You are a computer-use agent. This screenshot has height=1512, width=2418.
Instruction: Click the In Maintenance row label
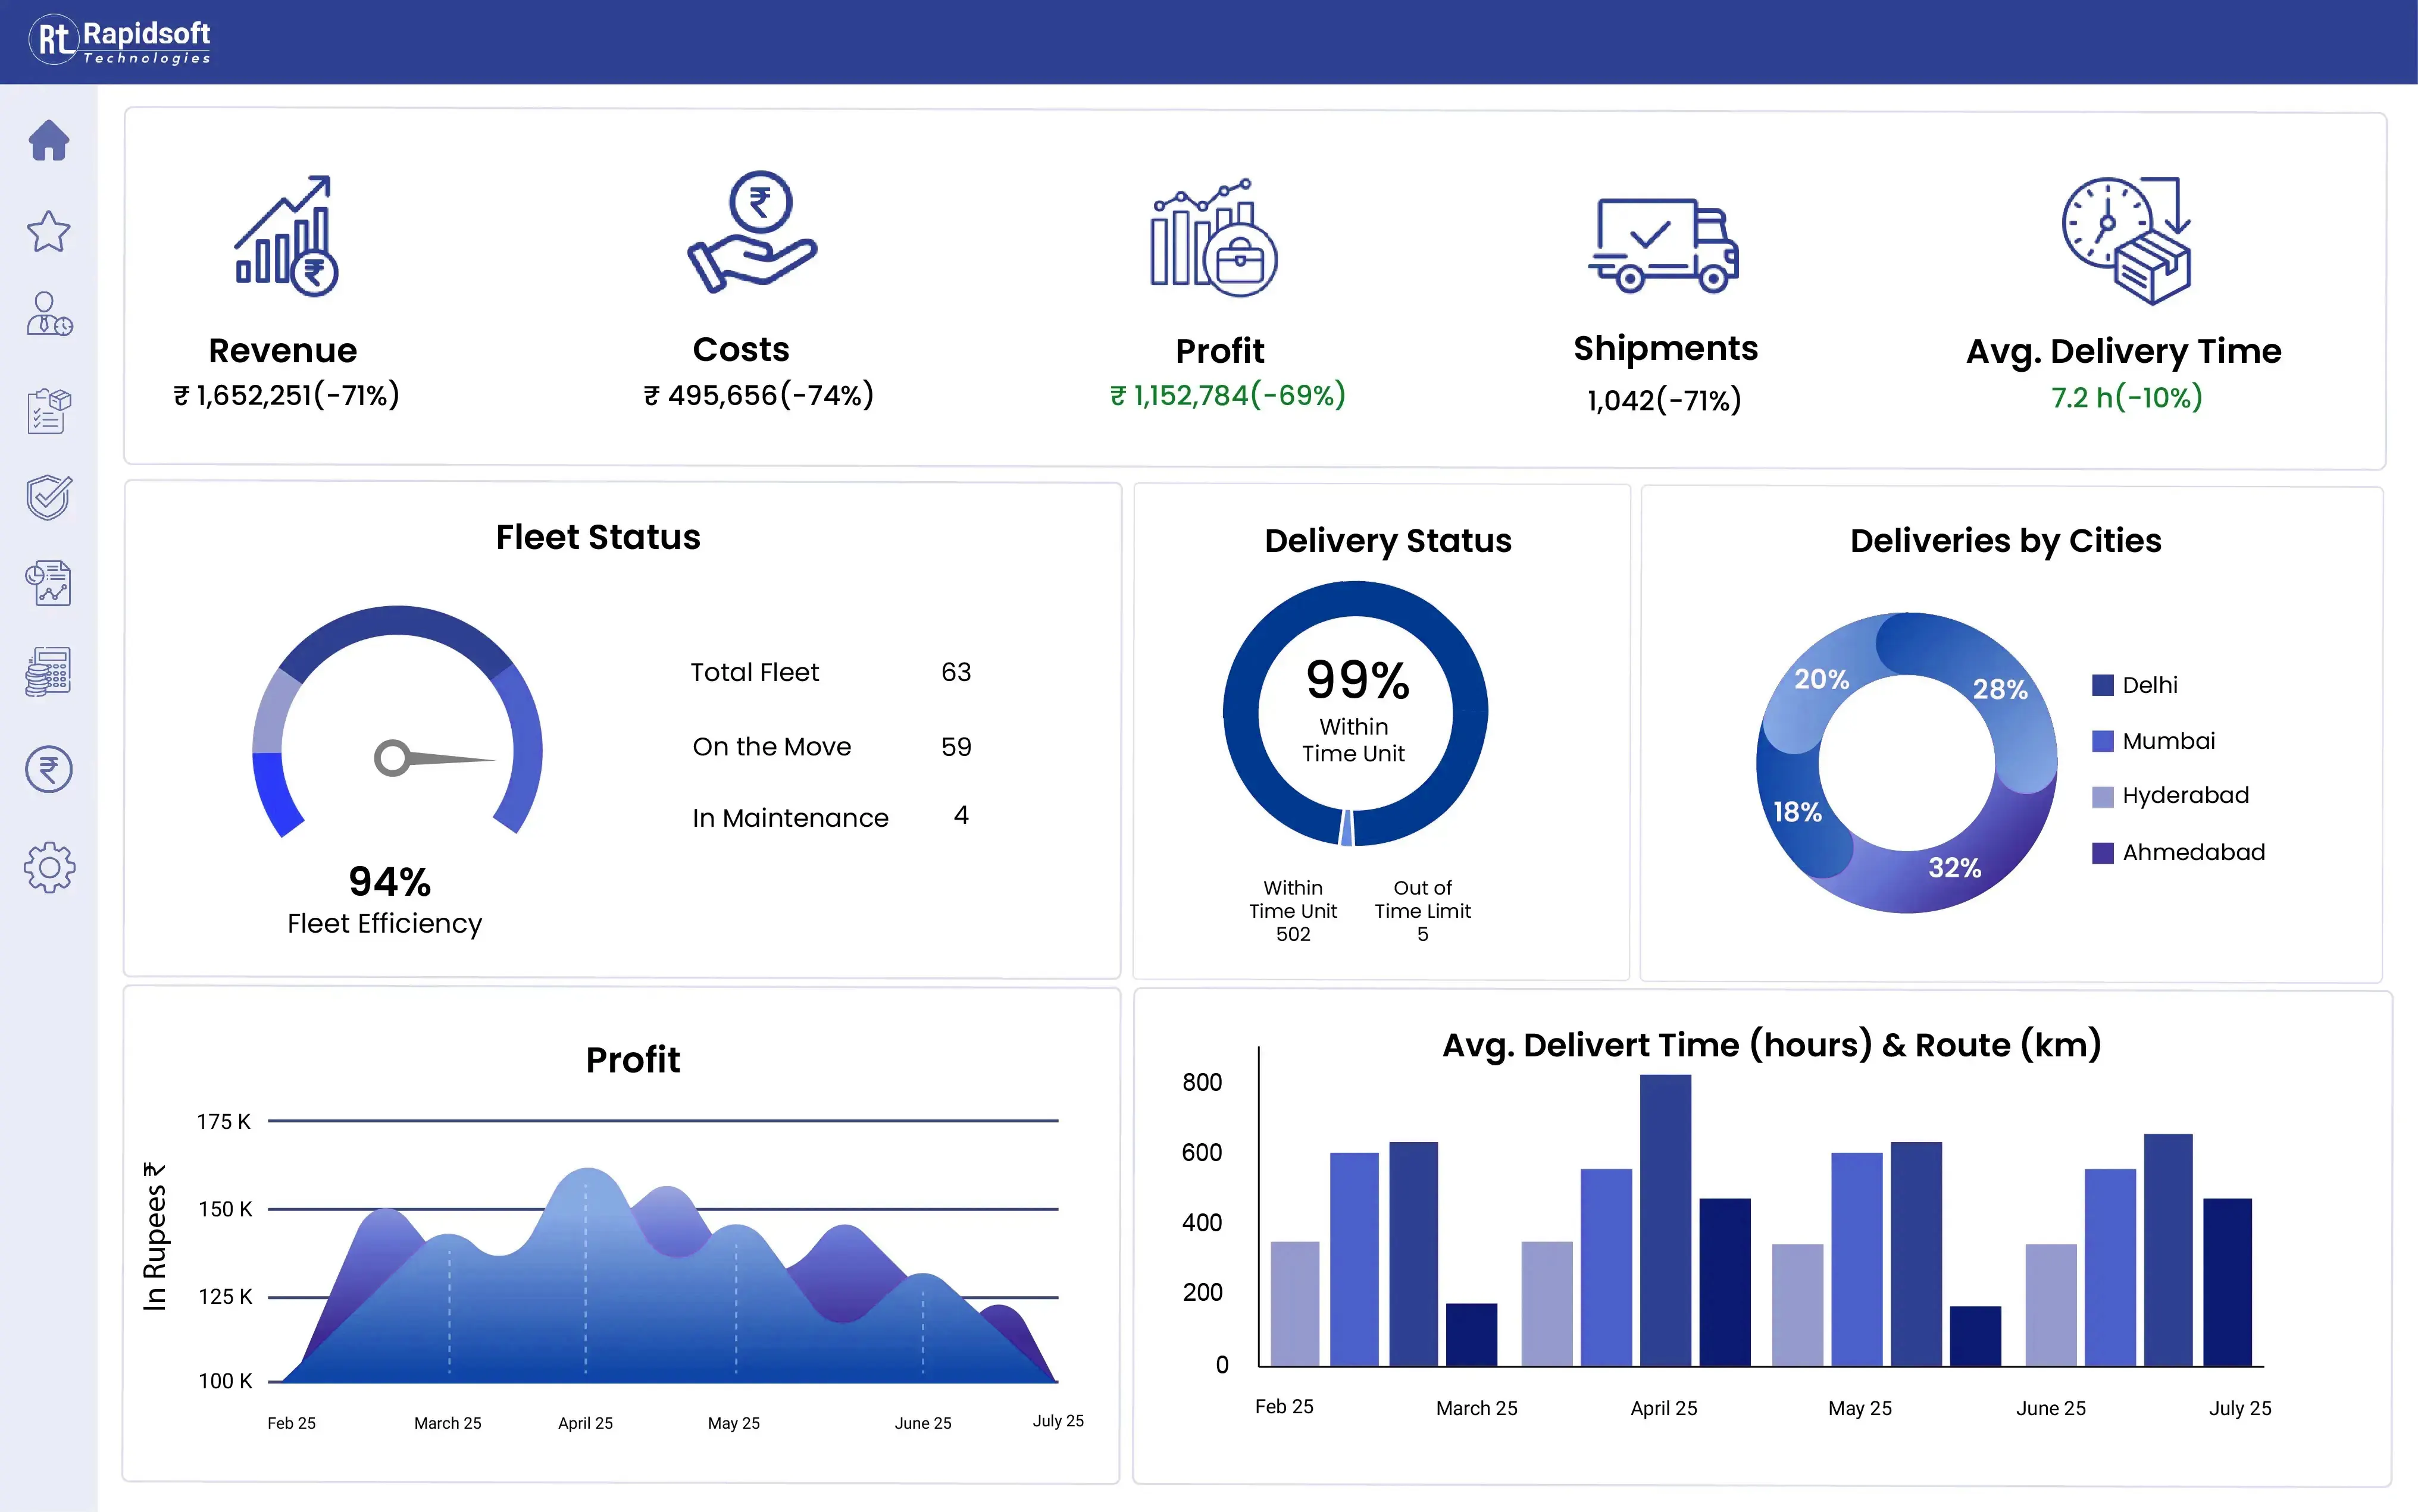(x=790, y=818)
